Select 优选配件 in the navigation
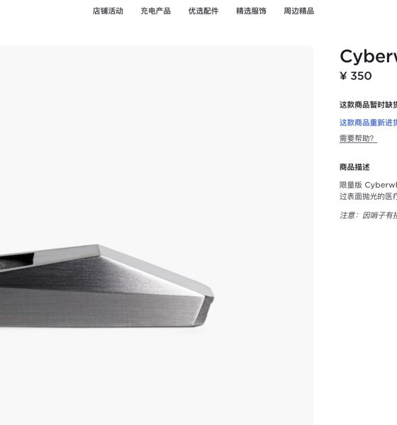 coord(203,11)
